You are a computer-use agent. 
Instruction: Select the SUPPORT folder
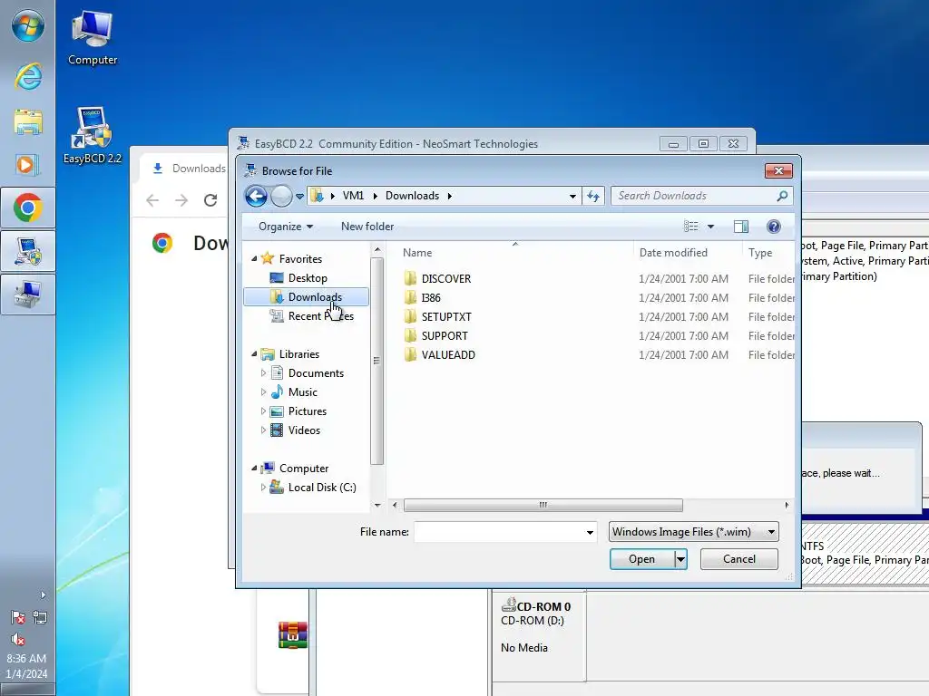coord(445,335)
